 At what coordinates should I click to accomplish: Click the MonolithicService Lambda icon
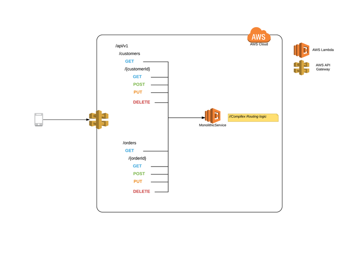coord(213,116)
